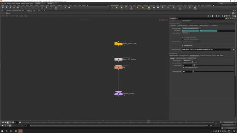This screenshot has width=237, height=133.
Task: Switch to the Irradiance Caching sub-tab
Action: 192,58
